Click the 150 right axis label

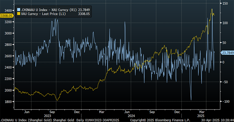click(225, 3)
